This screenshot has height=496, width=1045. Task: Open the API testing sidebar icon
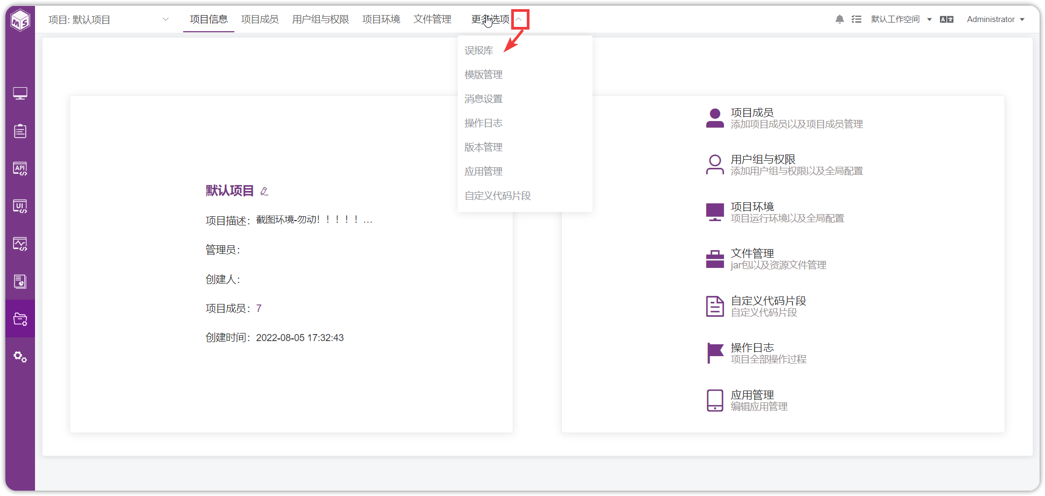tap(20, 169)
